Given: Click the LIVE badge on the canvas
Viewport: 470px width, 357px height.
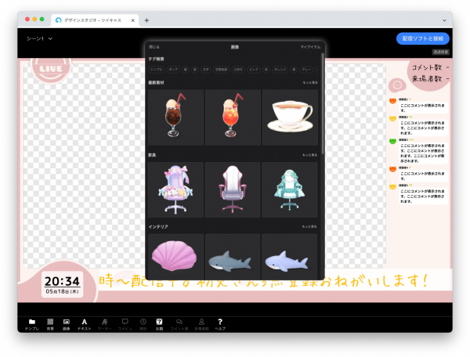Looking at the screenshot, I should click(51, 69).
